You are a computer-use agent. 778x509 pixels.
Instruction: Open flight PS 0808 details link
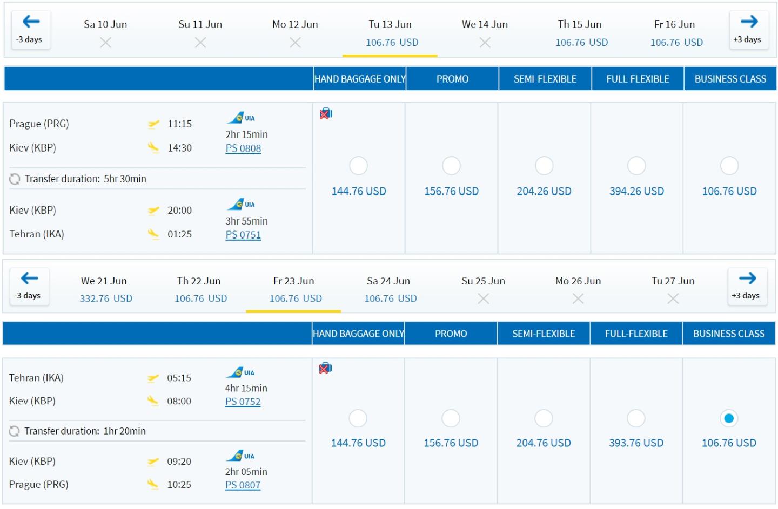point(243,148)
